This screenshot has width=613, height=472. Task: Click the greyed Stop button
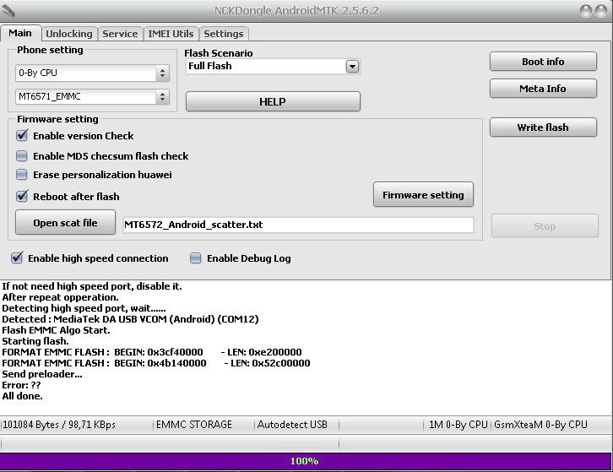[545, 226]
